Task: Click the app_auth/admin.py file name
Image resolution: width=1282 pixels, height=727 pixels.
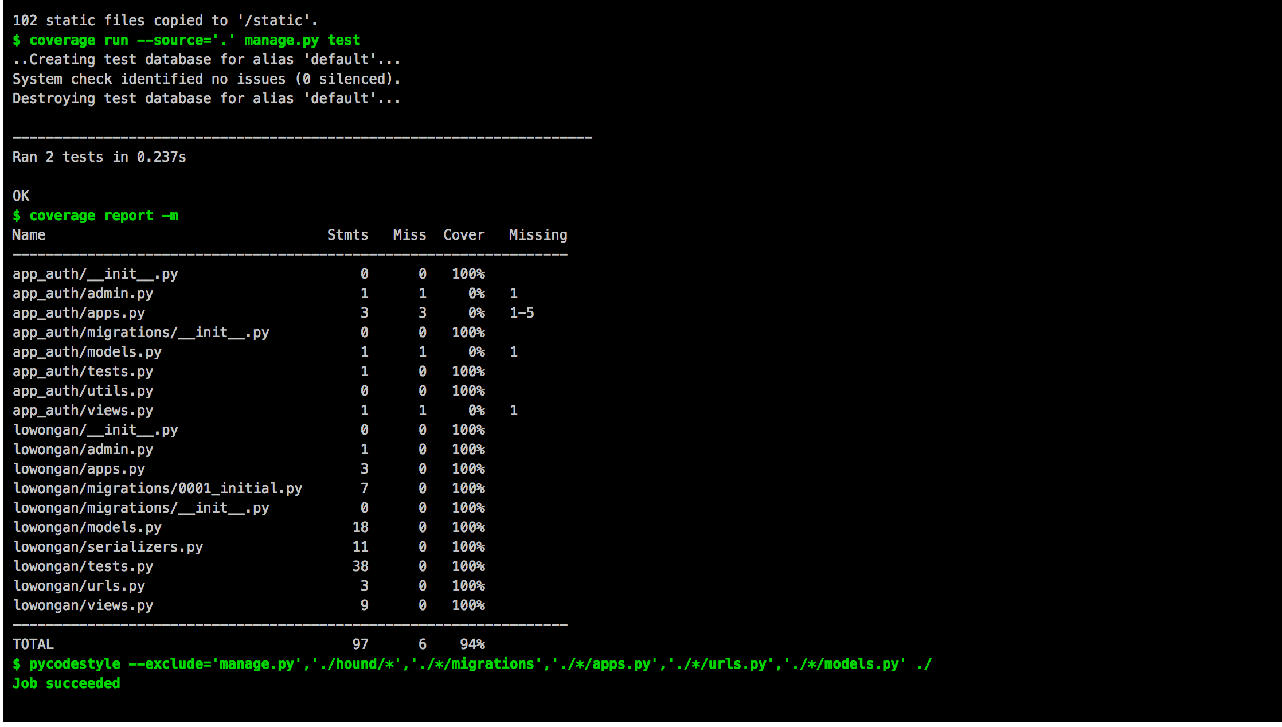Action: coord(83,294)
